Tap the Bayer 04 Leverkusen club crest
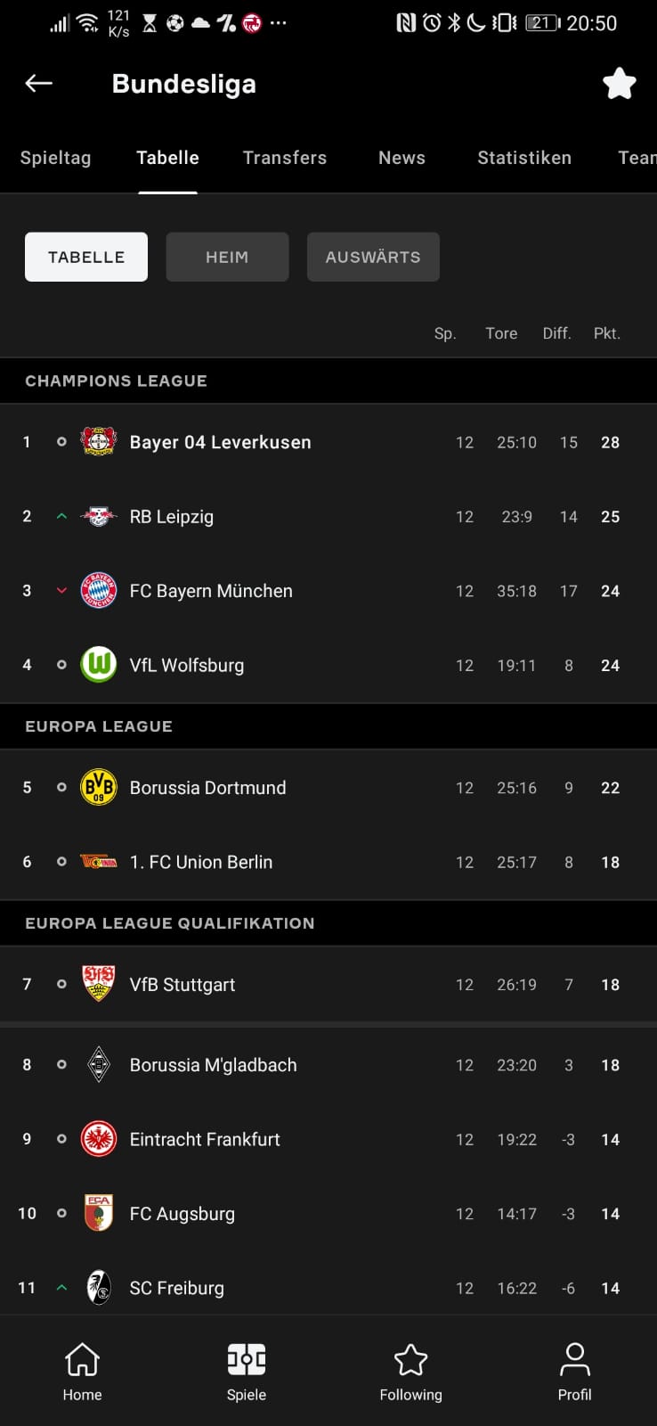The image size is (657, 1426). (x=99, y=442)
